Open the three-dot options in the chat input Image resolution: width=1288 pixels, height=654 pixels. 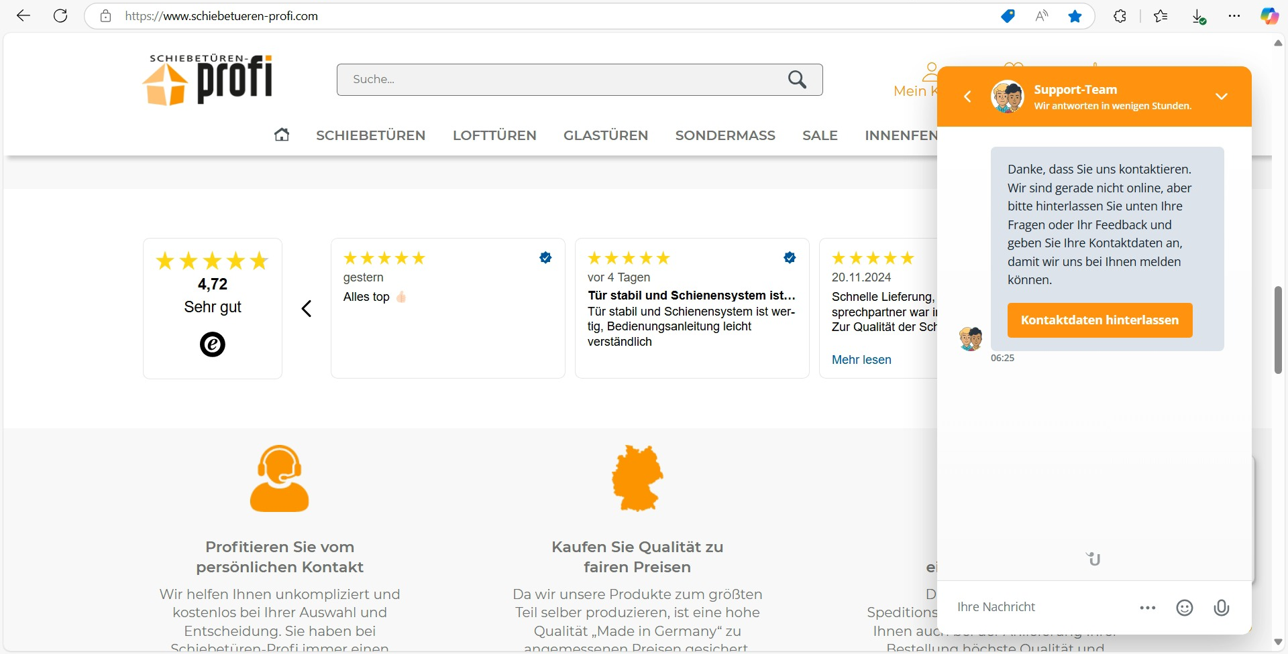[1148, 607]
